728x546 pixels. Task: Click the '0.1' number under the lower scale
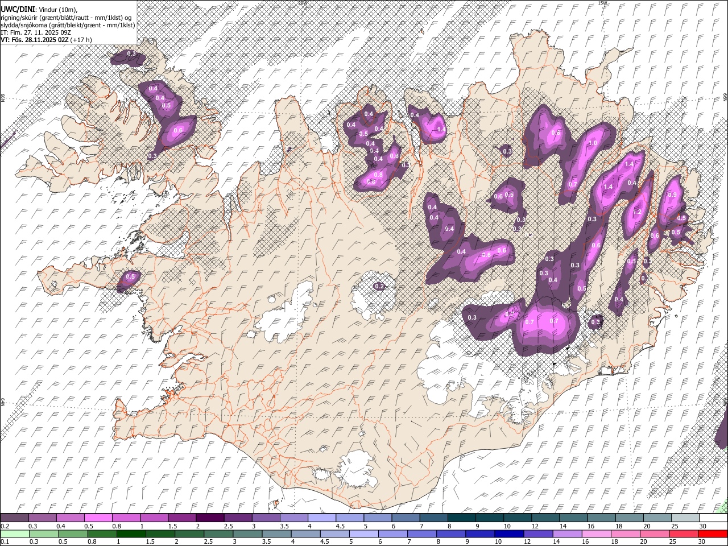(5, 541)
